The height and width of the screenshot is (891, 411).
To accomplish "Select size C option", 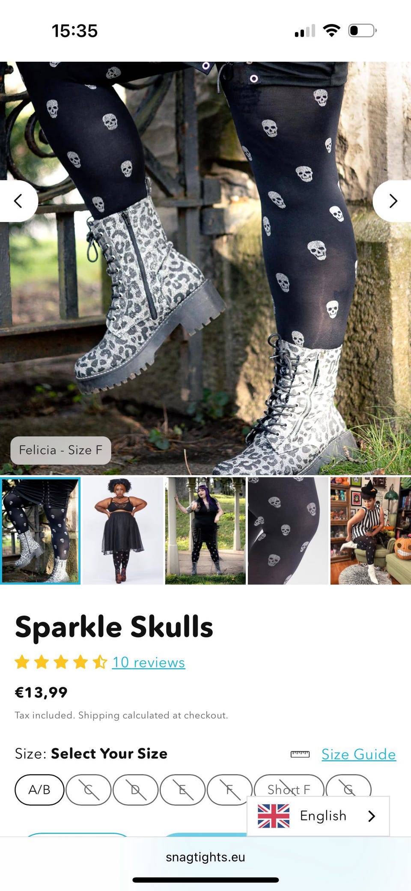I will click(89, 790).
